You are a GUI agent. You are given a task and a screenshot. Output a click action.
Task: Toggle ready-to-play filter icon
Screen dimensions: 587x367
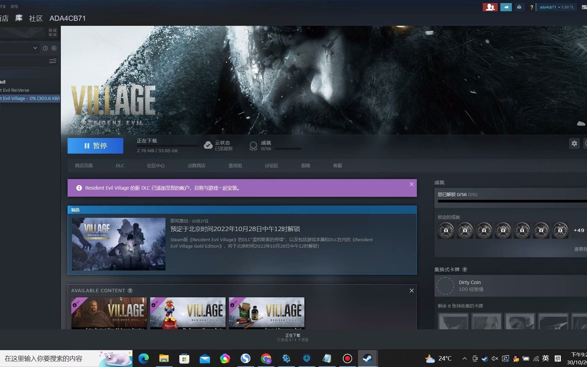coord(54,48)
